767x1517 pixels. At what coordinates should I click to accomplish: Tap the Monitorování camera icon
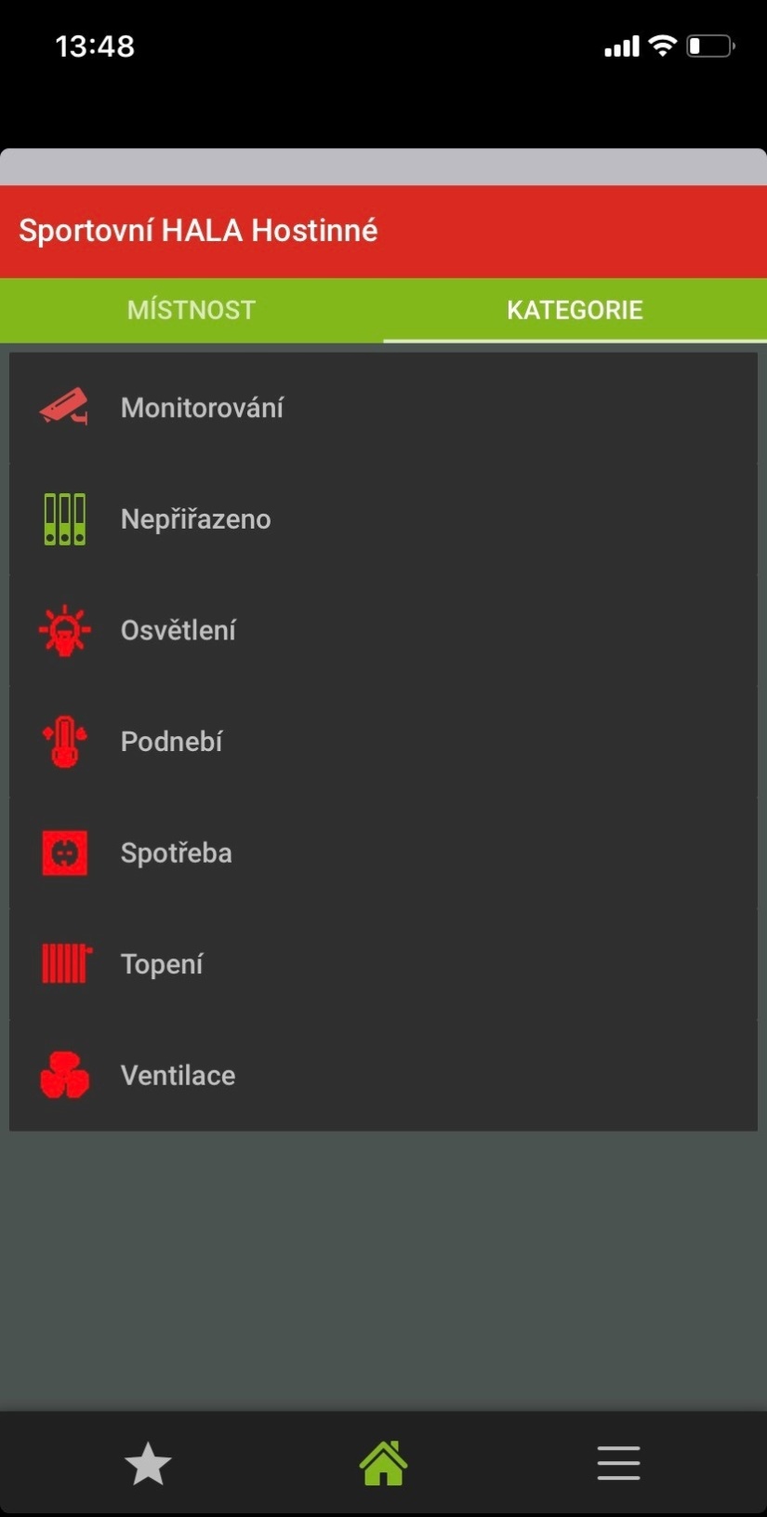pyautogui.click(x=63, y=407)
